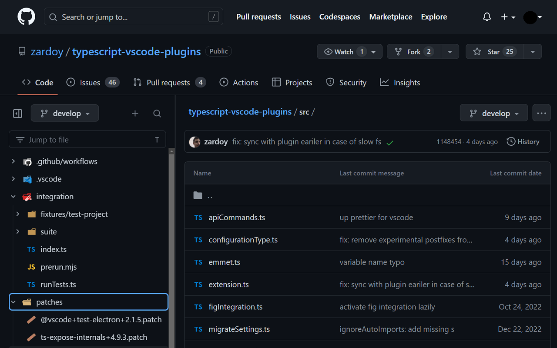Viewport: 557px width, 348px height.
Task: Click typescript-vscode-plugins breadcrumb link
Action: 240,112
